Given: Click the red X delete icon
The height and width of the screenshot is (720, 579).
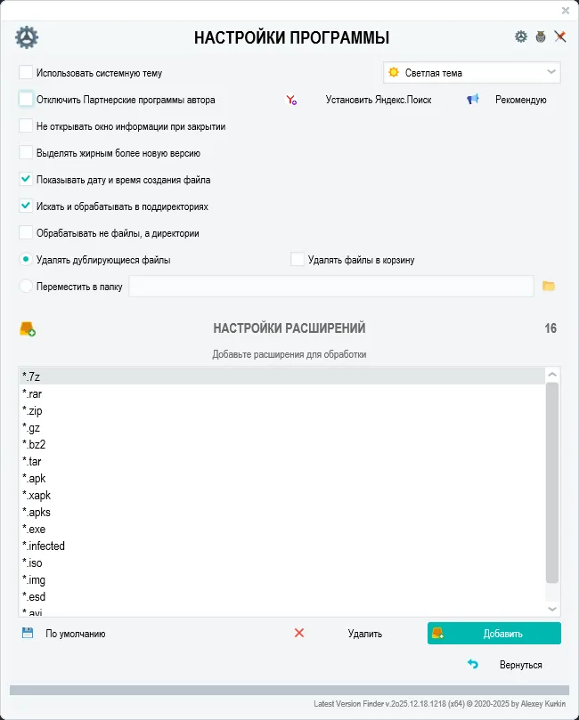Looking at the screenshot, I should (299, 634).
